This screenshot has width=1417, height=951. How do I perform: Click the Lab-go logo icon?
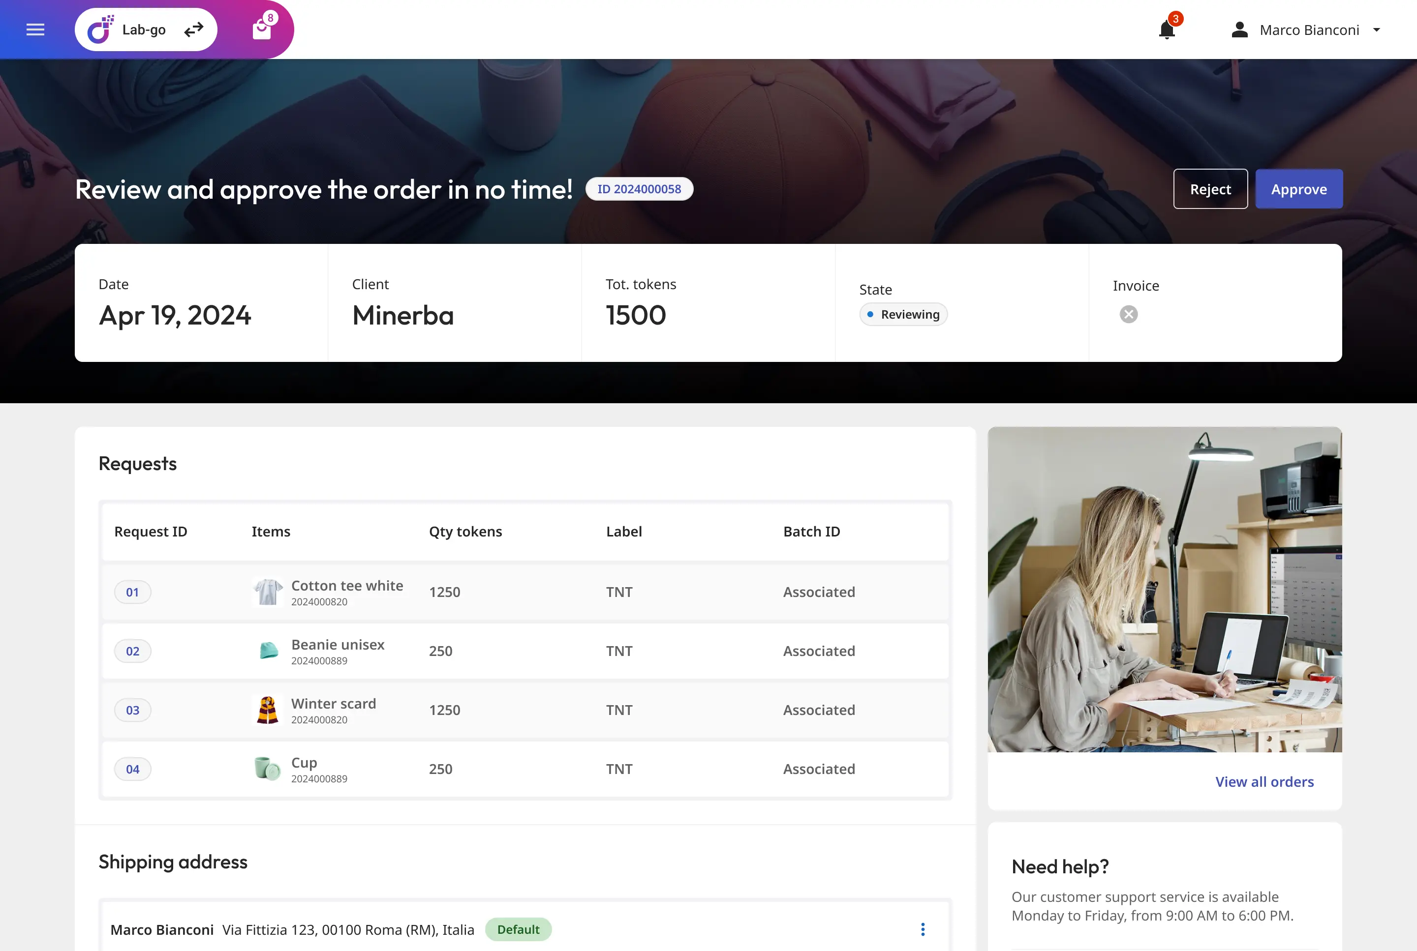pos(99,30)
